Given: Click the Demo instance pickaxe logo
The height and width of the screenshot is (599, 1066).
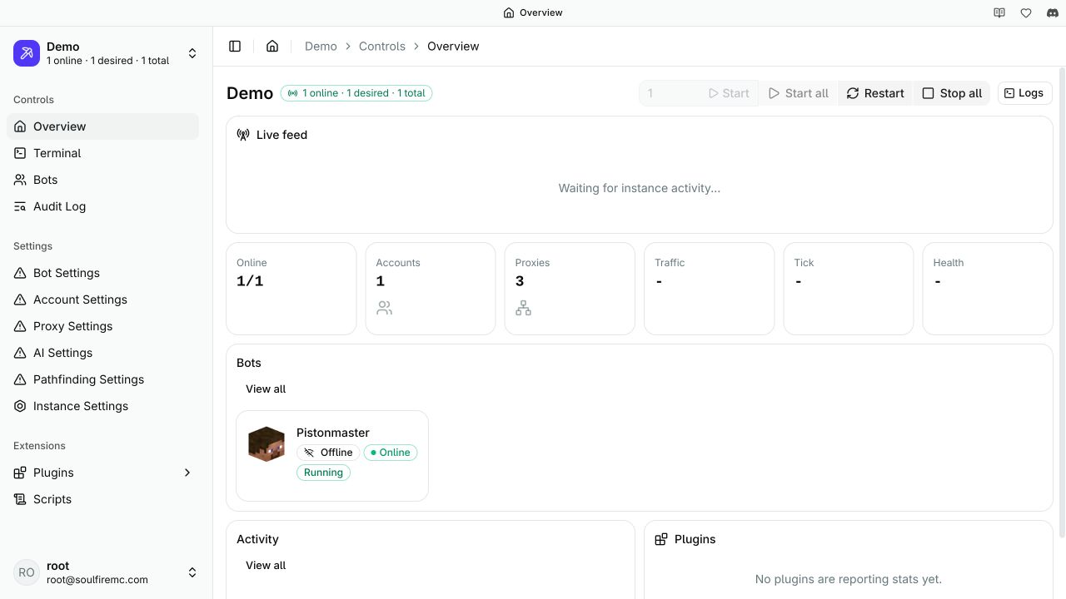Looking at the screenshot, I should (x=27, y=53).
